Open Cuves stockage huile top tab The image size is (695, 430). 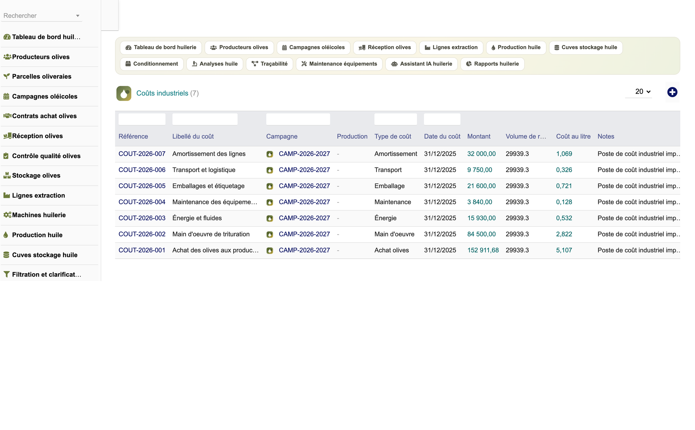coord(586,47)
